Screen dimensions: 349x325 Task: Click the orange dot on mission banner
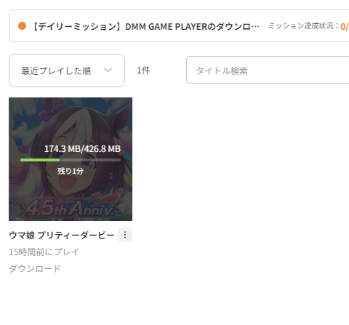click(x=22, y=26)
